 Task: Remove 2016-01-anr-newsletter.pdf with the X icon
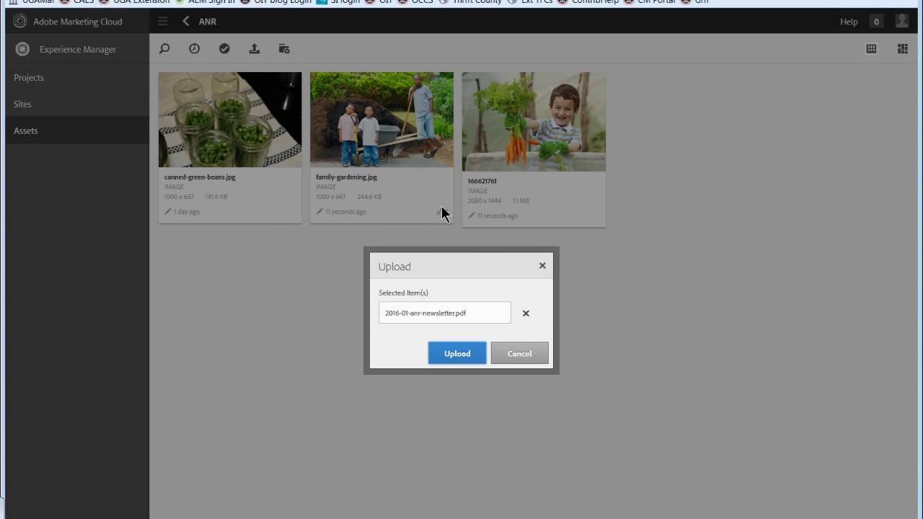(526, 314)
